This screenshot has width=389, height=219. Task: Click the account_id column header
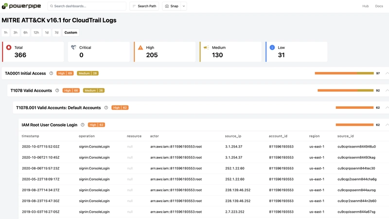pos(278,136)
